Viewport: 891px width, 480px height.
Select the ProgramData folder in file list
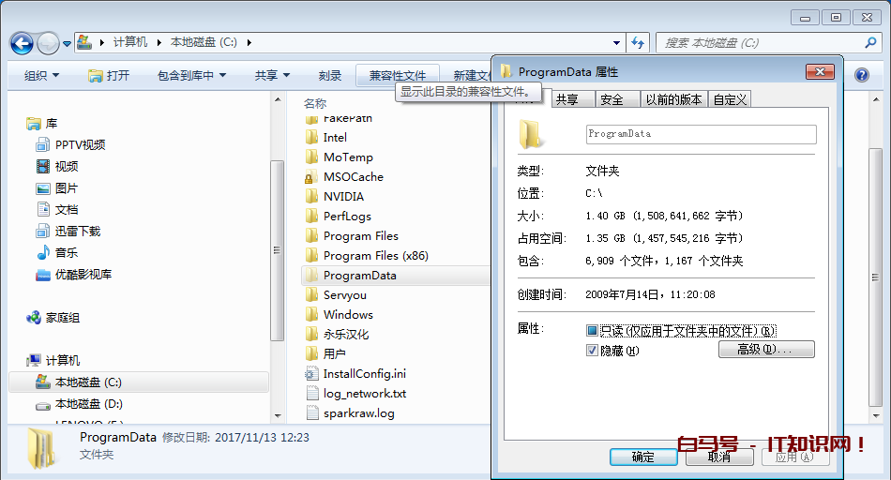(x=396, y=276)
